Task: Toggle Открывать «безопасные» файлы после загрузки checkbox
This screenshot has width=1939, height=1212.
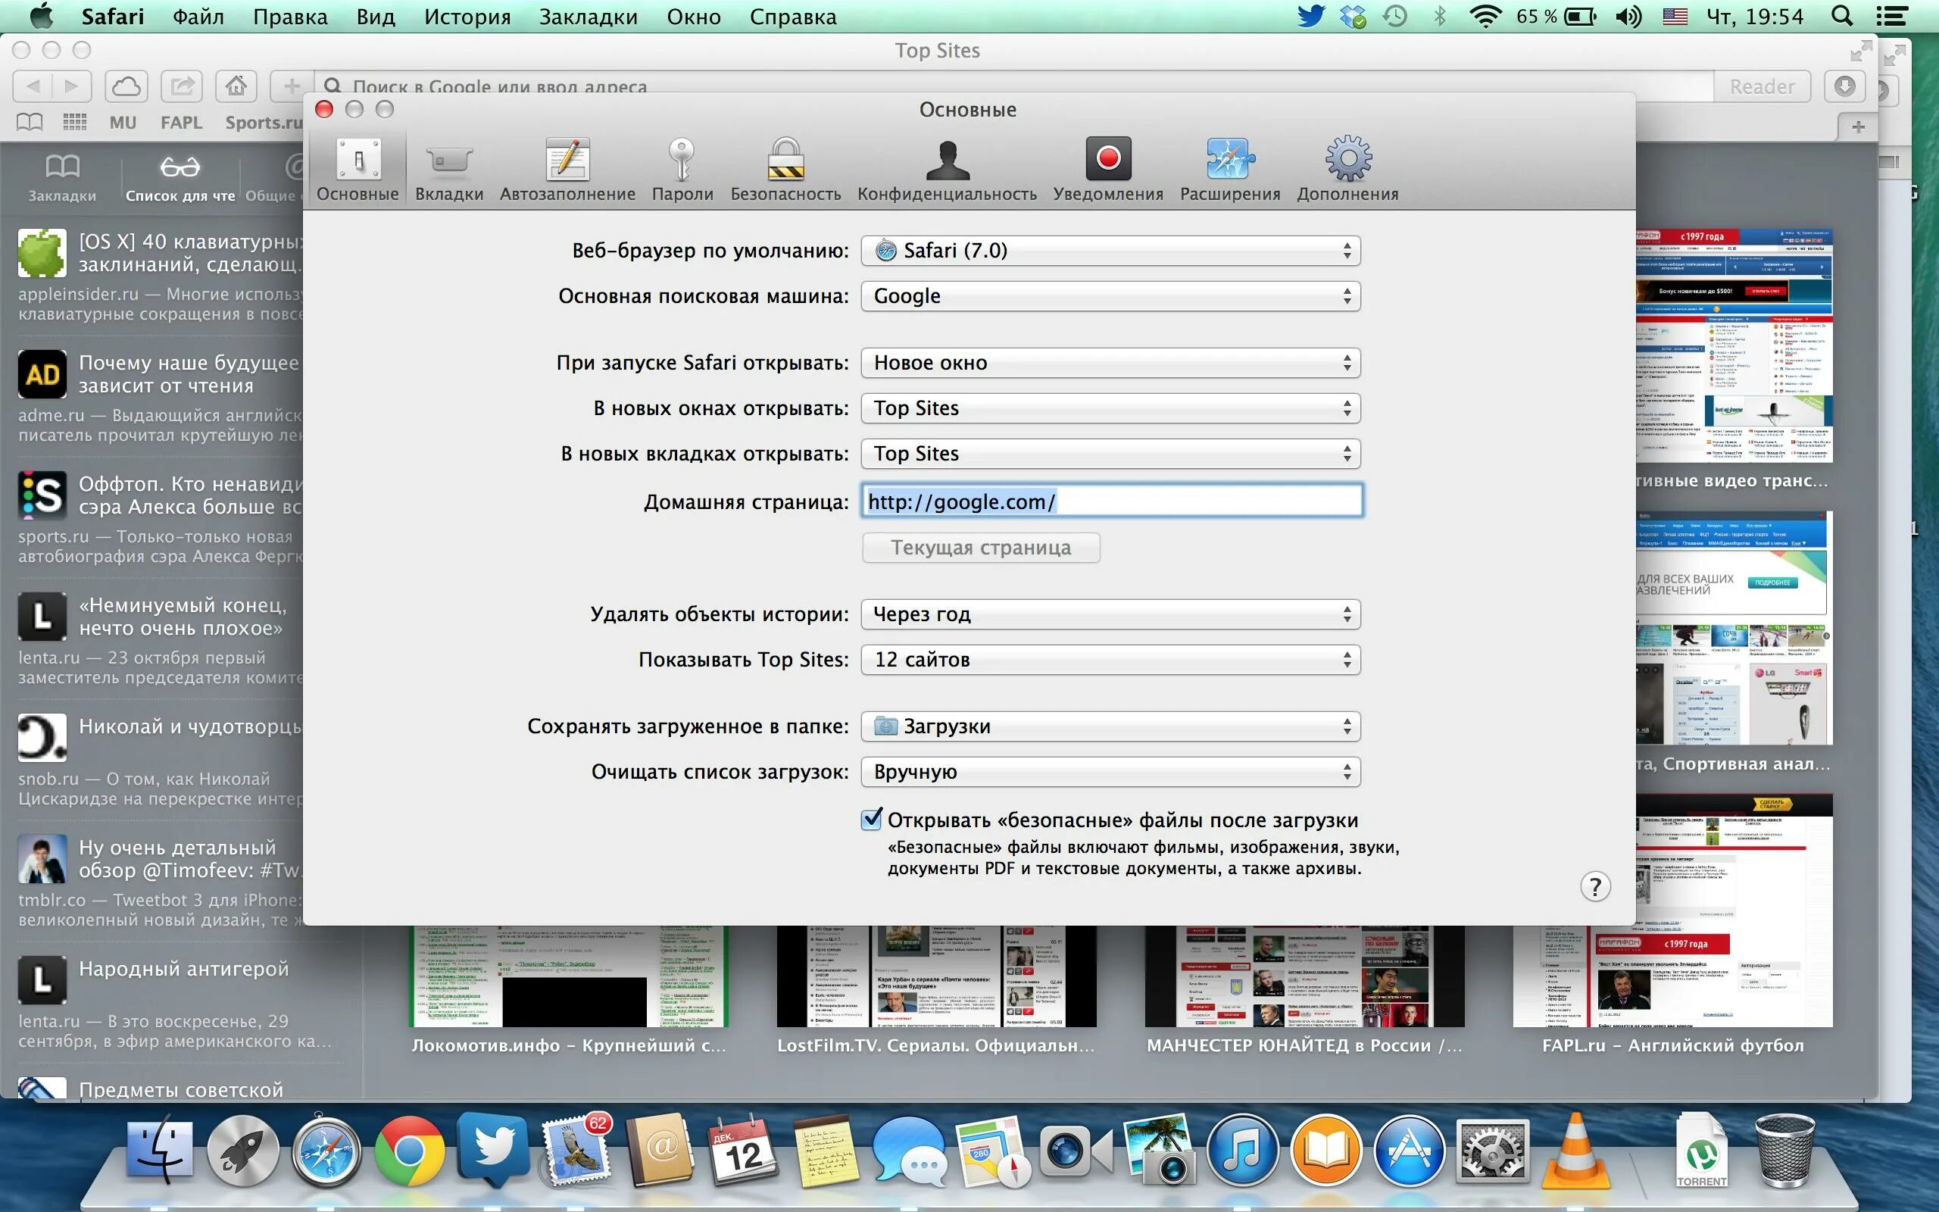Action: pos(872,819)
